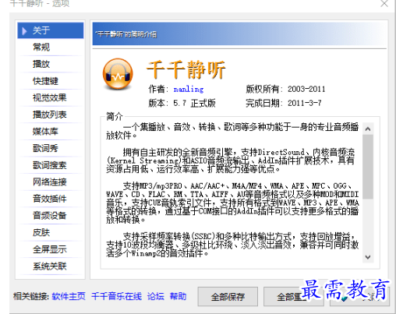396x314 pixels.
Task: Open the 媒体库 options
Action: (51, 132)
